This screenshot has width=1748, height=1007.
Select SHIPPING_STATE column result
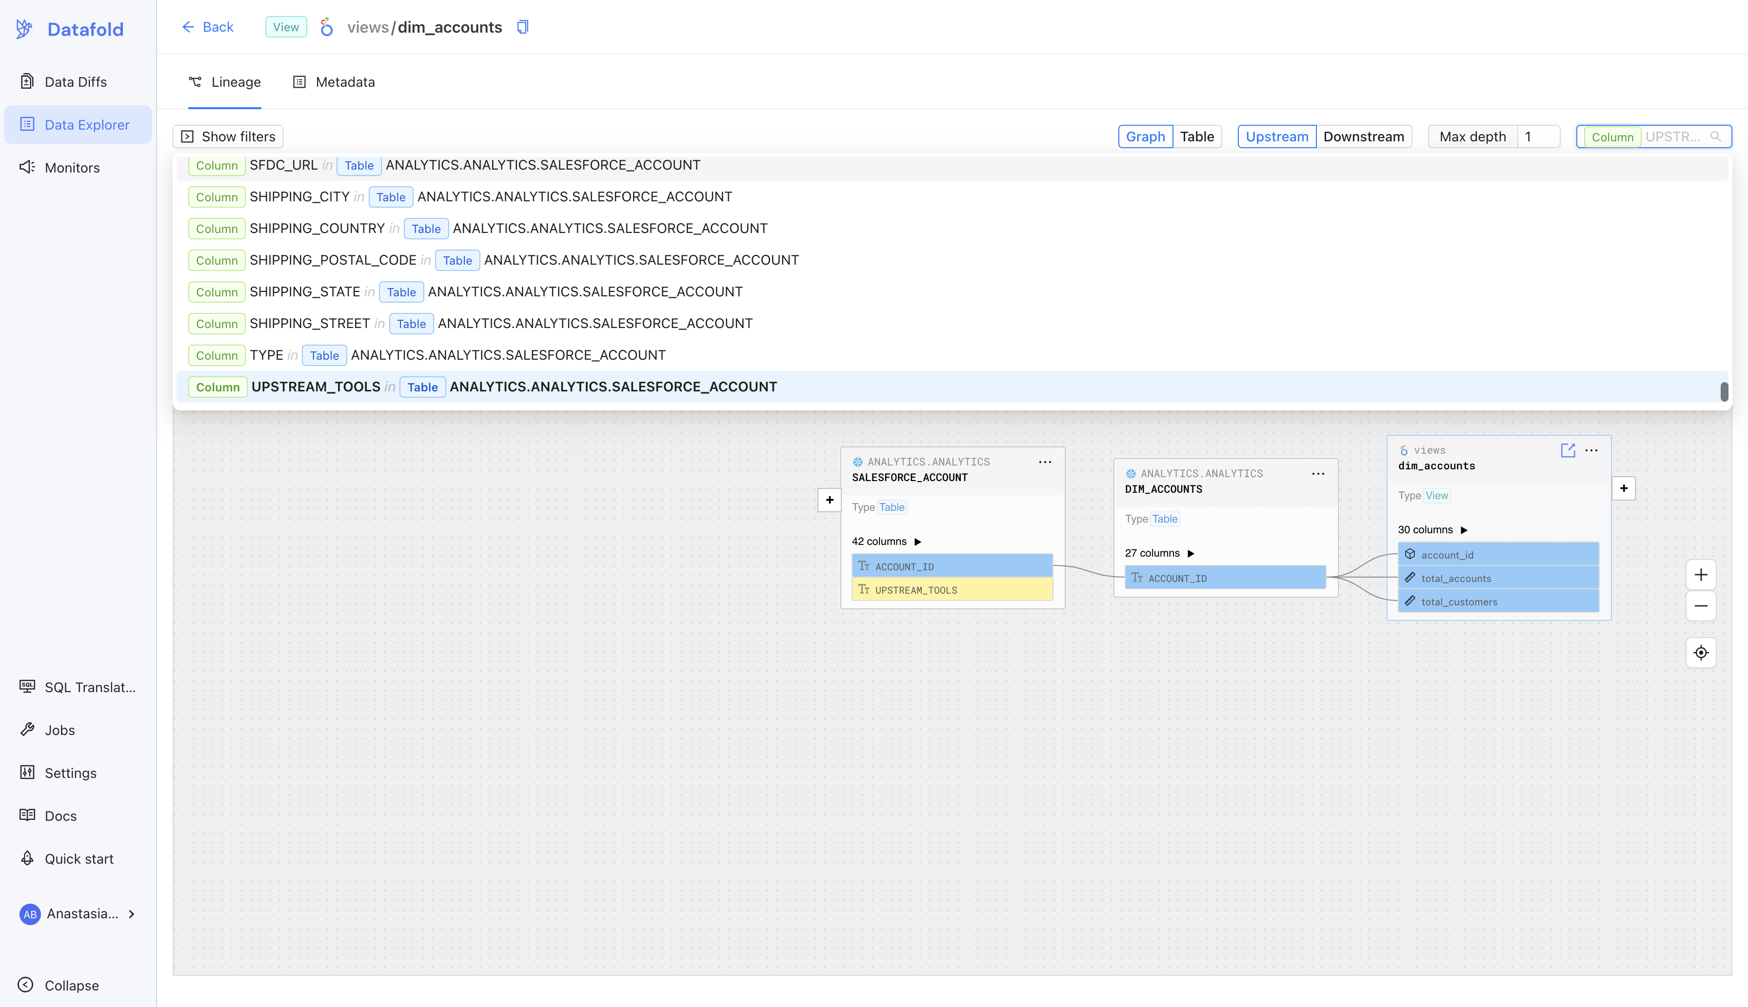pyautogui.click(x=952, y=292)
